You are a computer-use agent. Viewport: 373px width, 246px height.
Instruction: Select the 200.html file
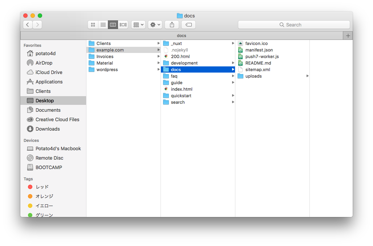198,57
